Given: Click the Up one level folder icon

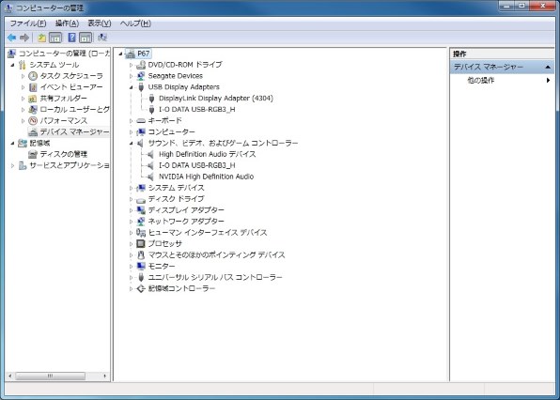Looking at the screenshot, I should [41, 38].
